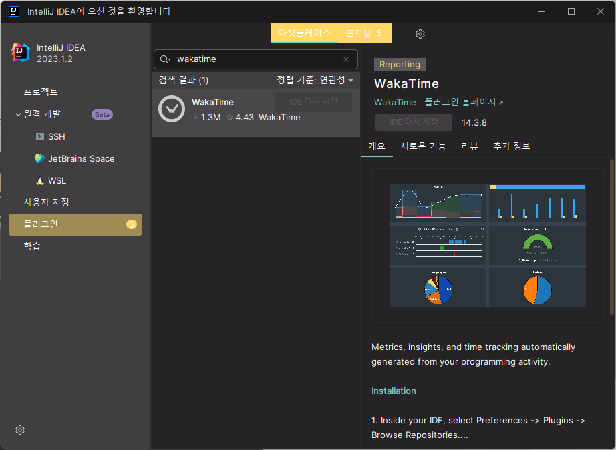
Task: Open the WakaTime dashboard screenshot
Action: (488, 246)
